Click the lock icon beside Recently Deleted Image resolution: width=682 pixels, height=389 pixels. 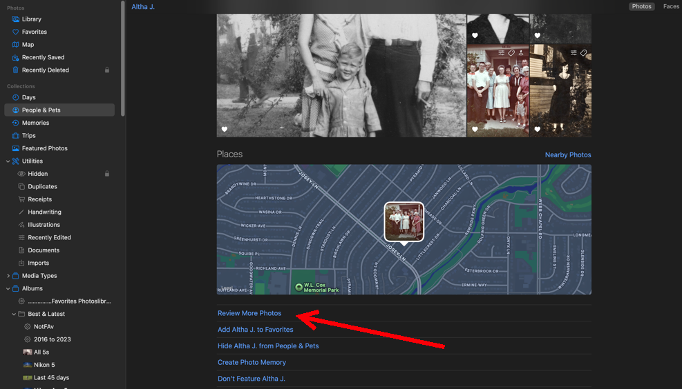(107, 70)
